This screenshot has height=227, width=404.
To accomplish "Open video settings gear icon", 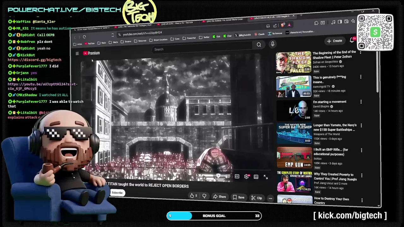I will tap(247, 177).
